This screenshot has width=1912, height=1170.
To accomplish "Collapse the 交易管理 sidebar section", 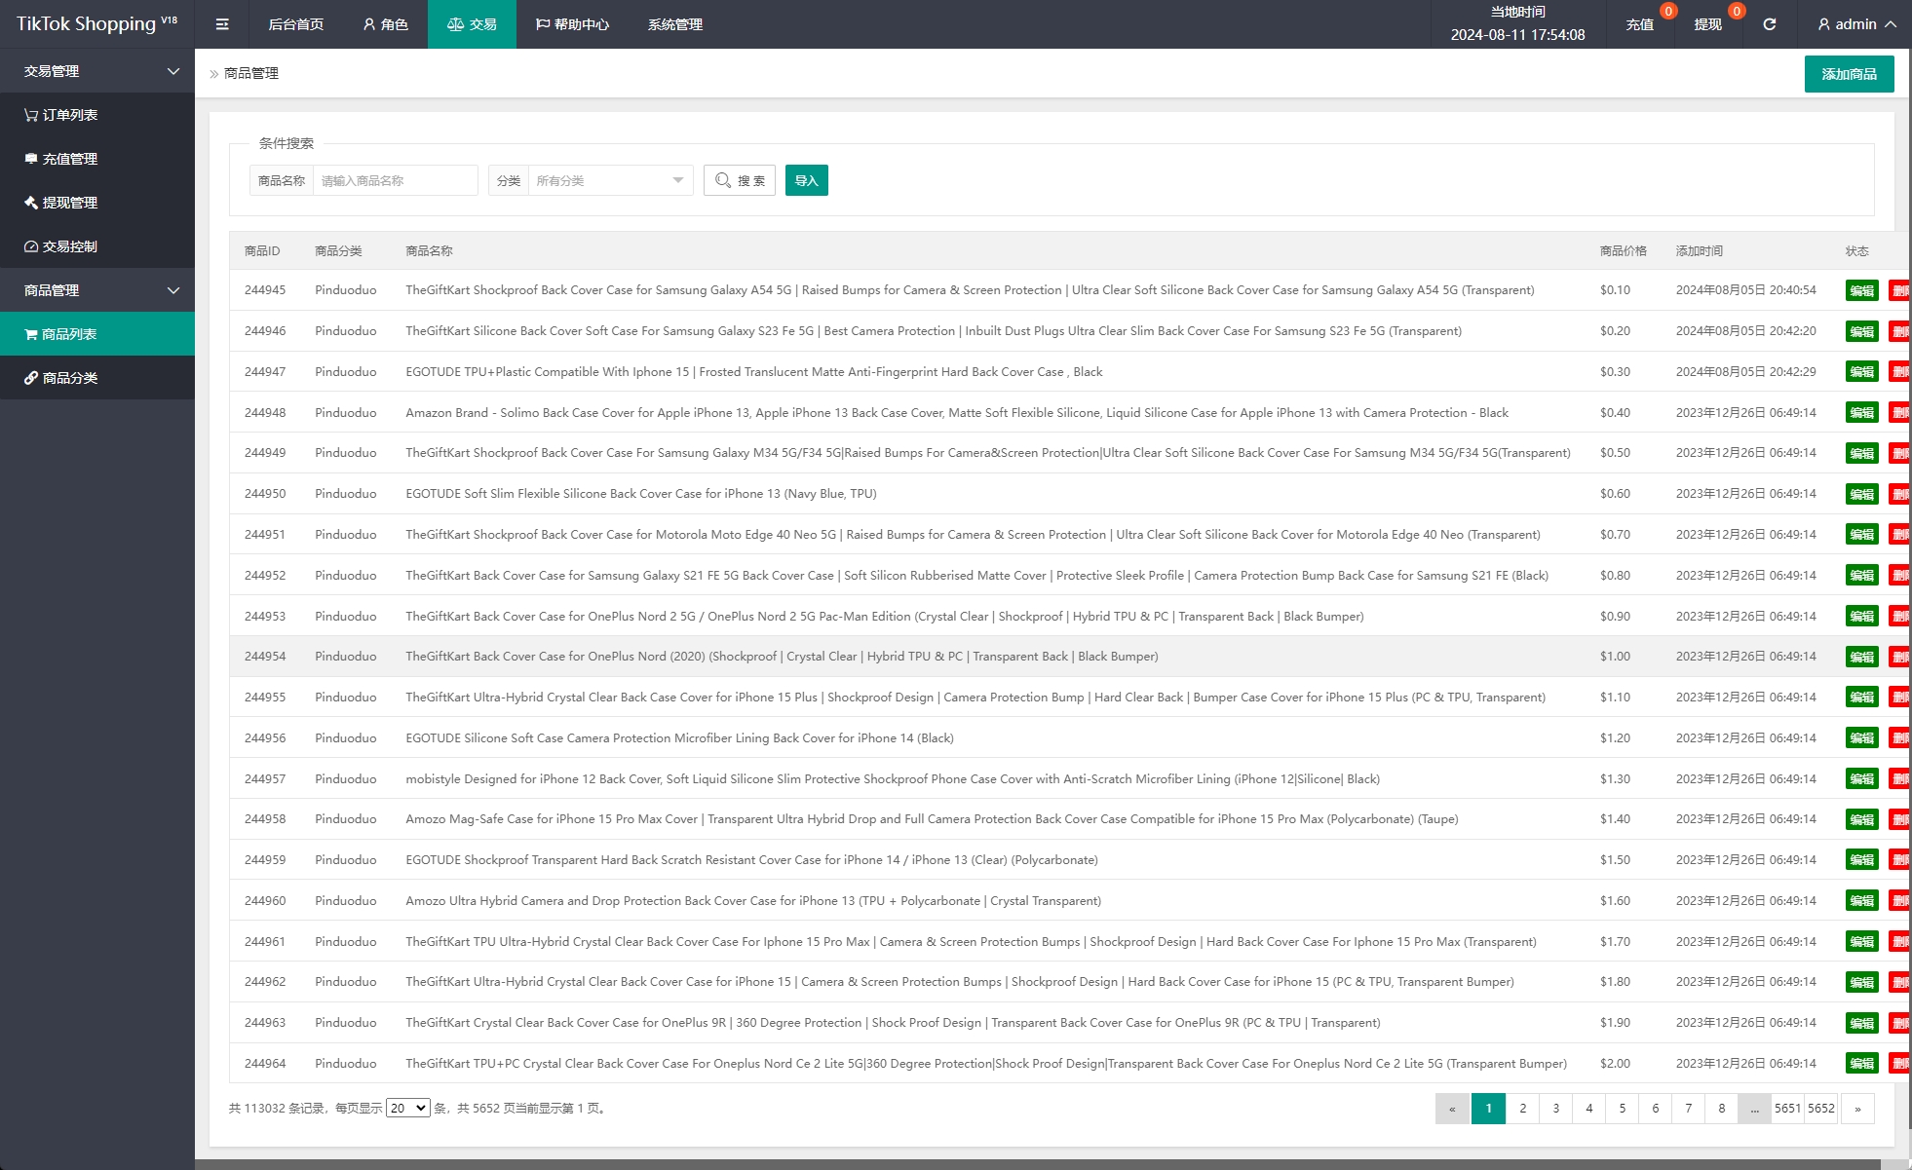I will [97, 71].
